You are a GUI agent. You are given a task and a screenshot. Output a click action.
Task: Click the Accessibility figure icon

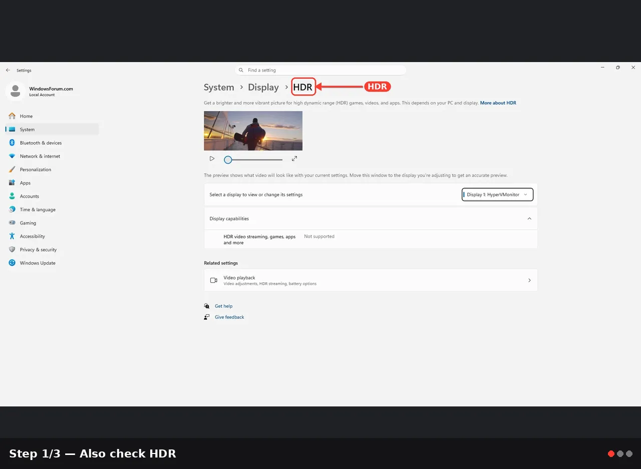click(12, 236)
